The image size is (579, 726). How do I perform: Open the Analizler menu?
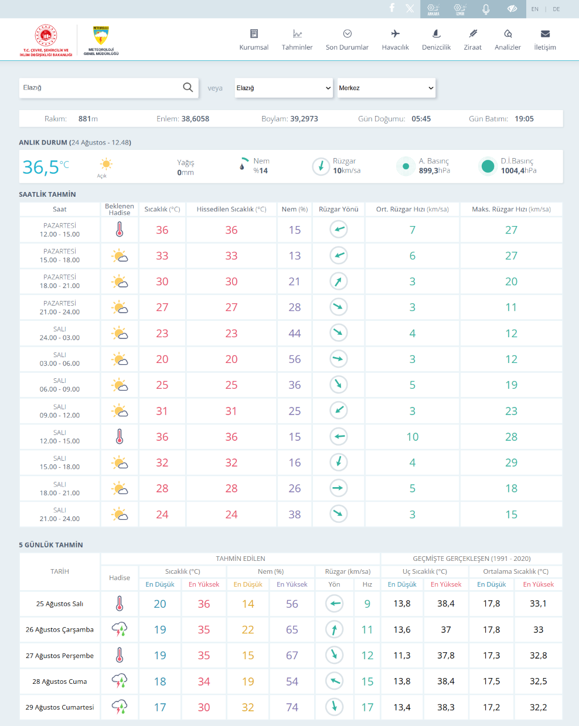(508, 40)
